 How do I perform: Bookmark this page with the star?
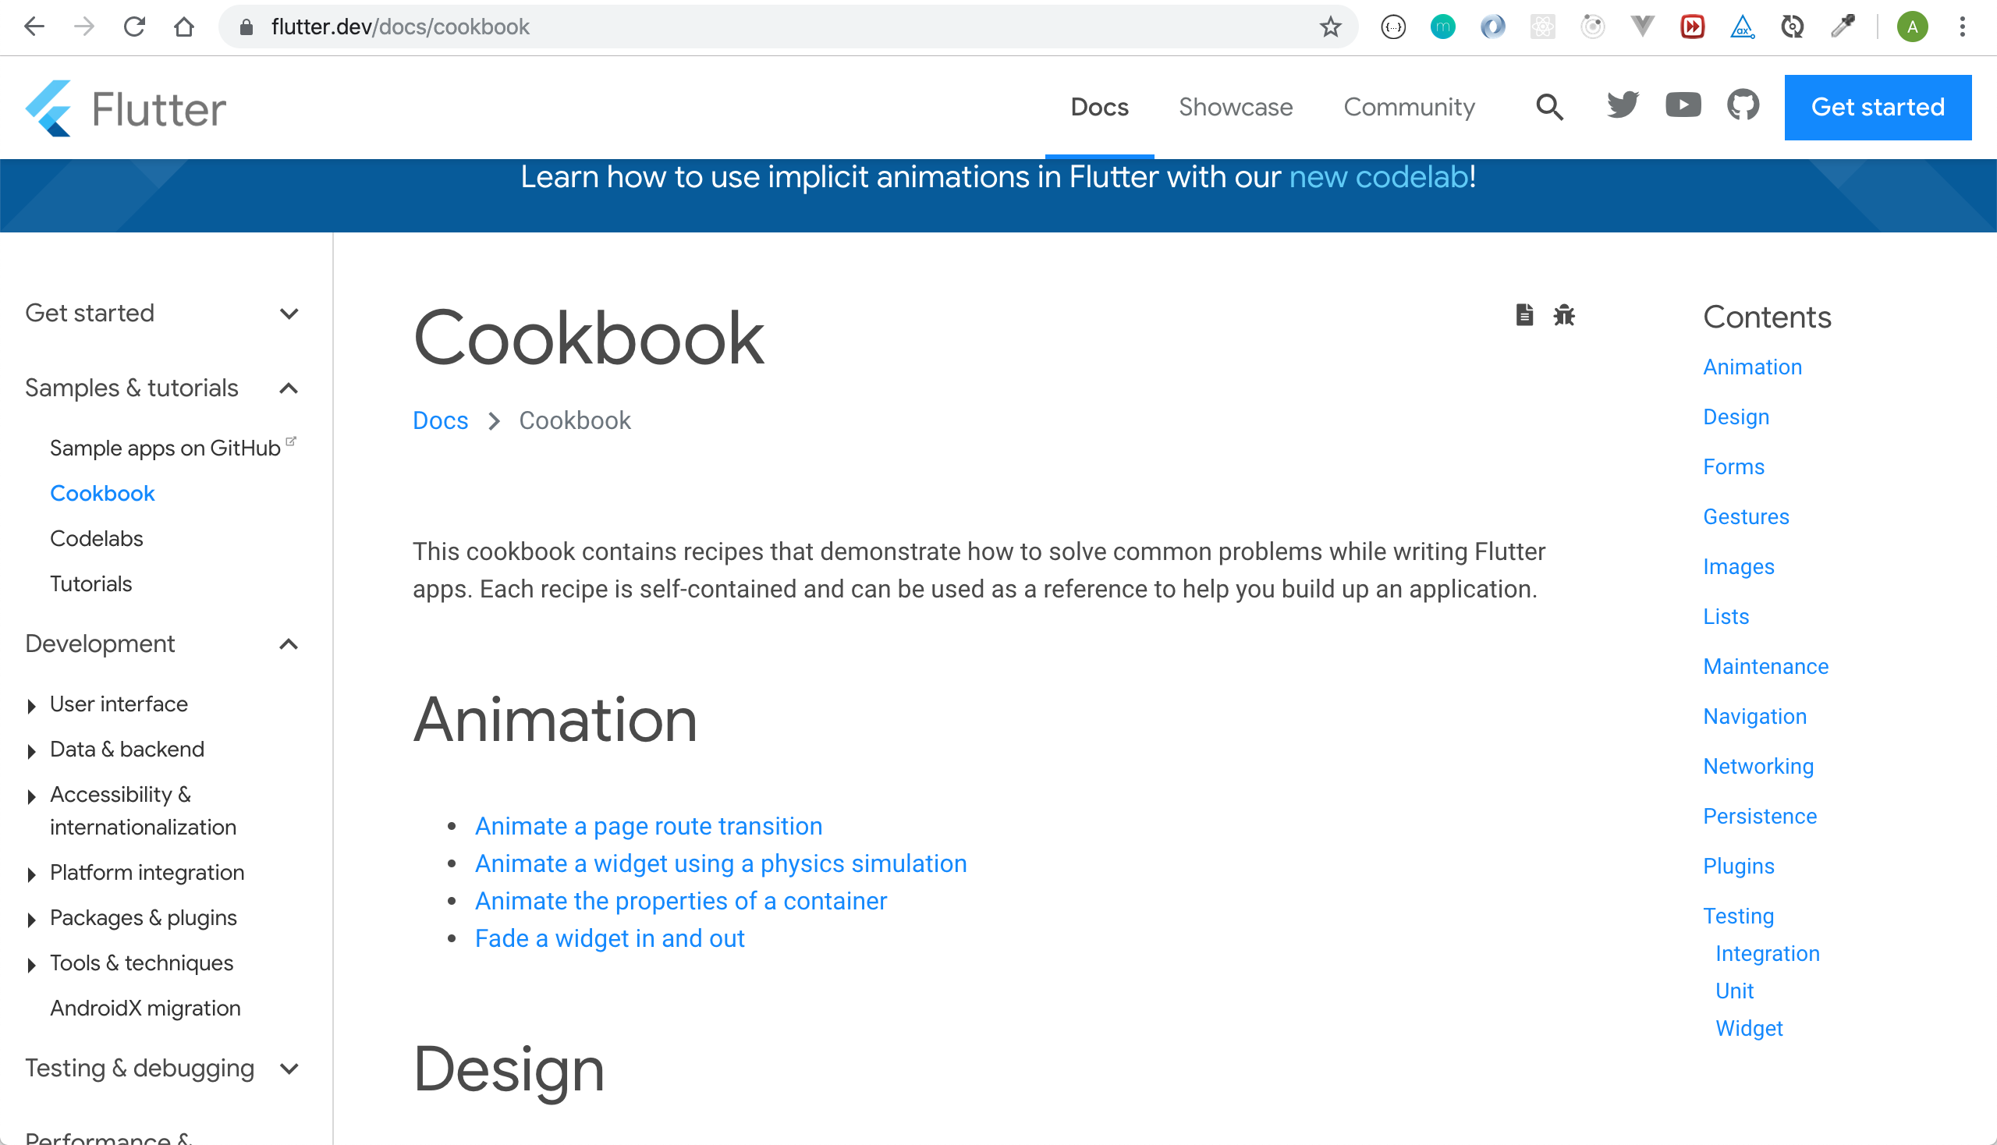point(1330,27)
